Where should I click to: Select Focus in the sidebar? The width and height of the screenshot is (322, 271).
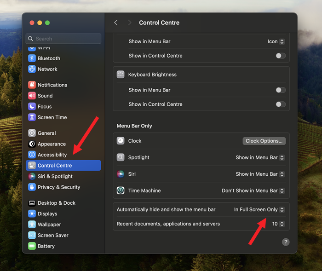[63, 106]
